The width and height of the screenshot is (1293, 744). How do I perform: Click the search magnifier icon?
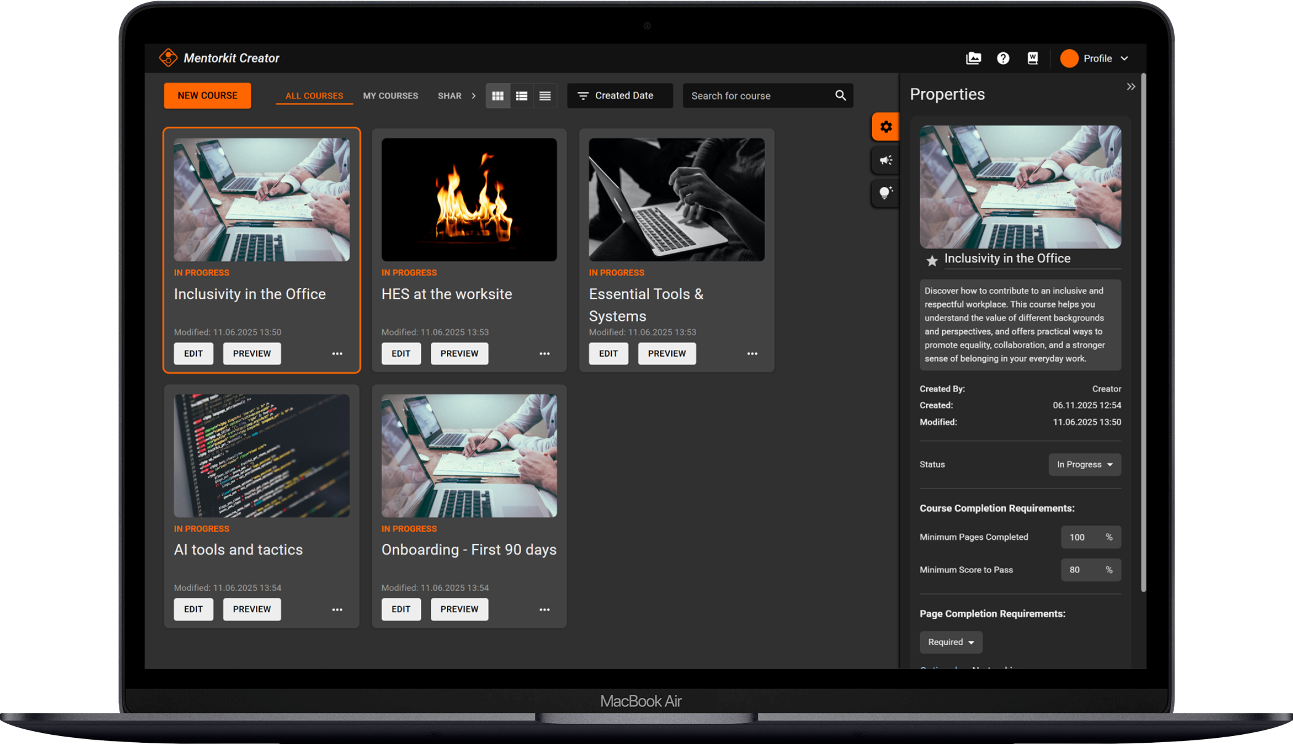point(841,96)
